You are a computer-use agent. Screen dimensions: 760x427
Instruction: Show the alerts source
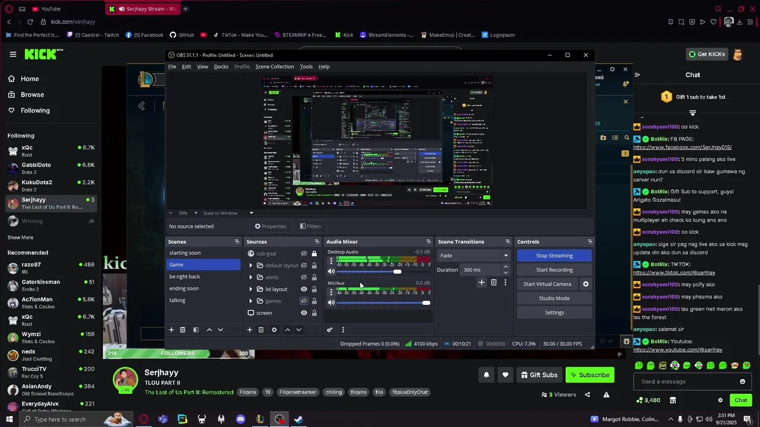pyautogui.click(x=303, y=278)
